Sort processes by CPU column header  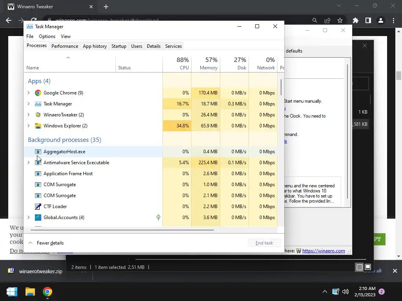pyautogui.click(x=177, y=63)
